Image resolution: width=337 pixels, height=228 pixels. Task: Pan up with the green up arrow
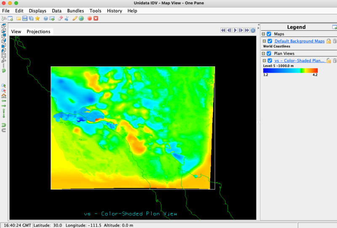pos(4,111)
